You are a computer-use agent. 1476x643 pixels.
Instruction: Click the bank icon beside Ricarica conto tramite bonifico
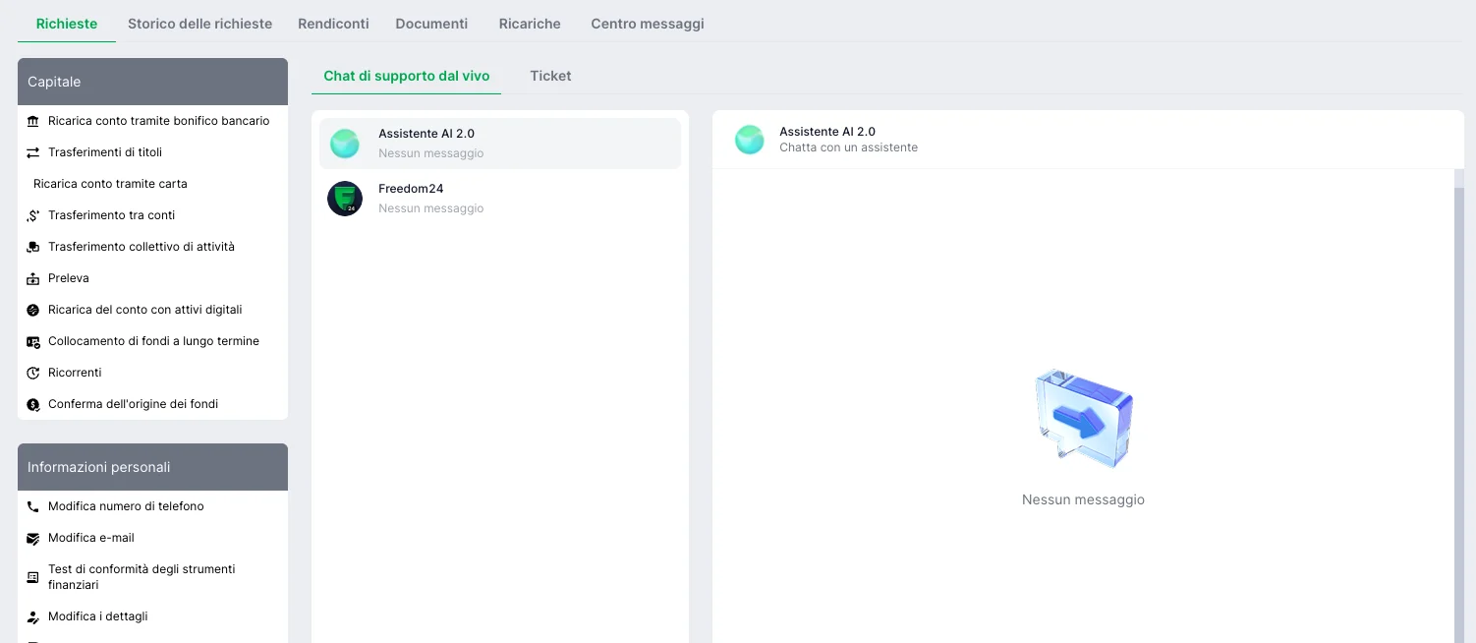[x=32, y=121]
